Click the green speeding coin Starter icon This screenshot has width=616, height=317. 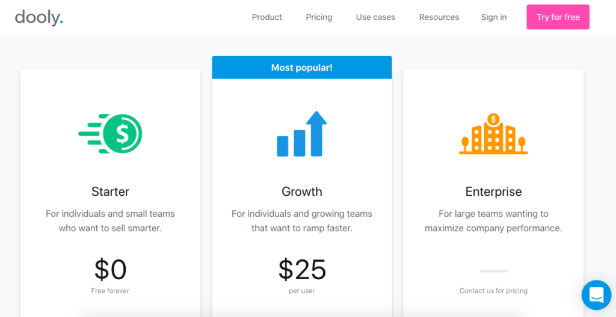tap(111, 133)
